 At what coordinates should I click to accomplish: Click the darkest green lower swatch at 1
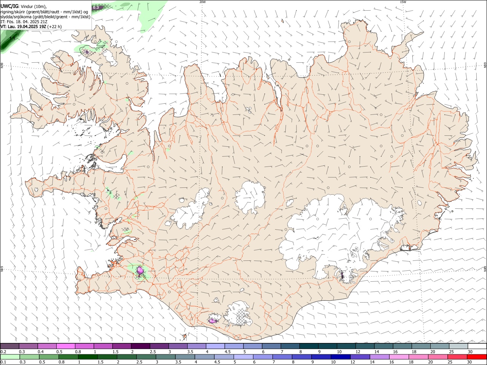88,357
